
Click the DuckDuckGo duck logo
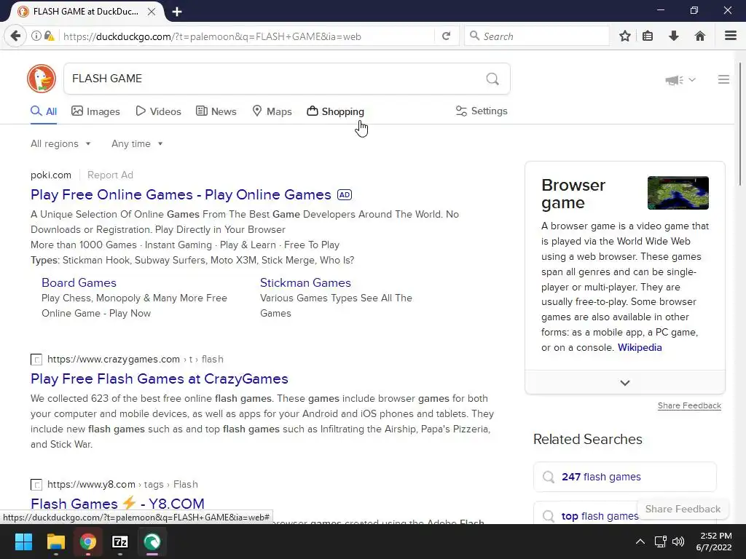coord(42,79)
